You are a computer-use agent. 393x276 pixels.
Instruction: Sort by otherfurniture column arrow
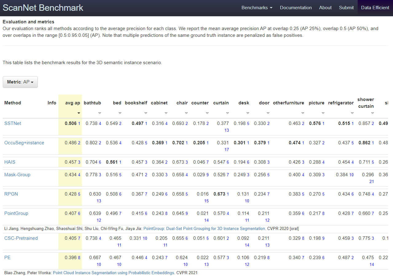(x=303, y=113)
